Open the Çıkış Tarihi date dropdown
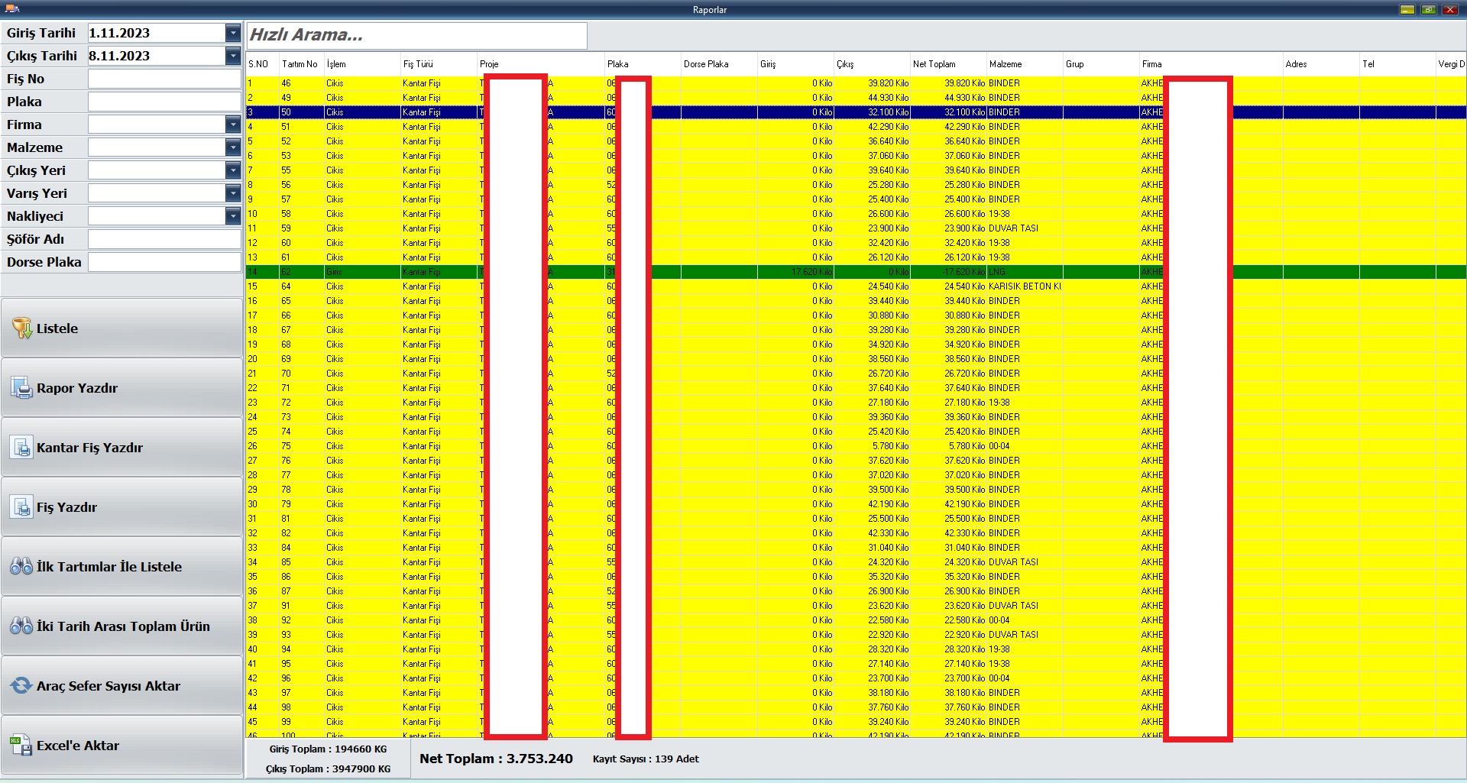This screenshot has width=1467, height=783. (233, 56)
